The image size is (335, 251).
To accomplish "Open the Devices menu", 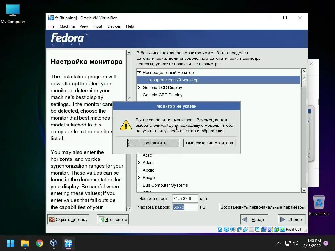I will pyautogui.click(x=114, y=26).
